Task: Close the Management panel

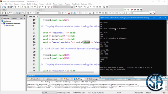Action: point(24,16)
